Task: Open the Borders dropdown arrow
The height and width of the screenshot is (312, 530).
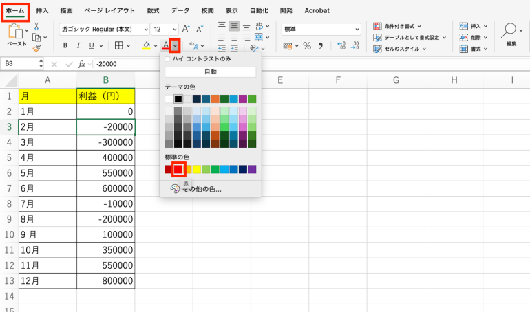Action: click(129, 45)
